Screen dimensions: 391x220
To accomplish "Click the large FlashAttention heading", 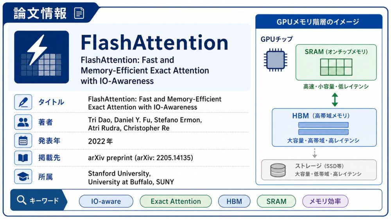I will point(154,43).
